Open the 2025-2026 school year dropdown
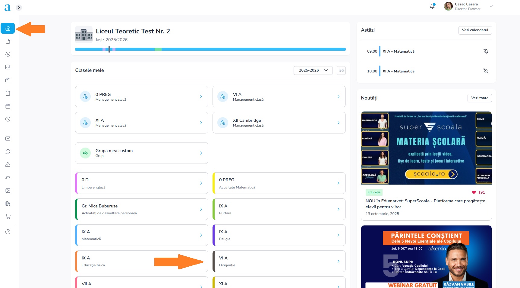Screen dimensions: 520x288 coord(313,70)
